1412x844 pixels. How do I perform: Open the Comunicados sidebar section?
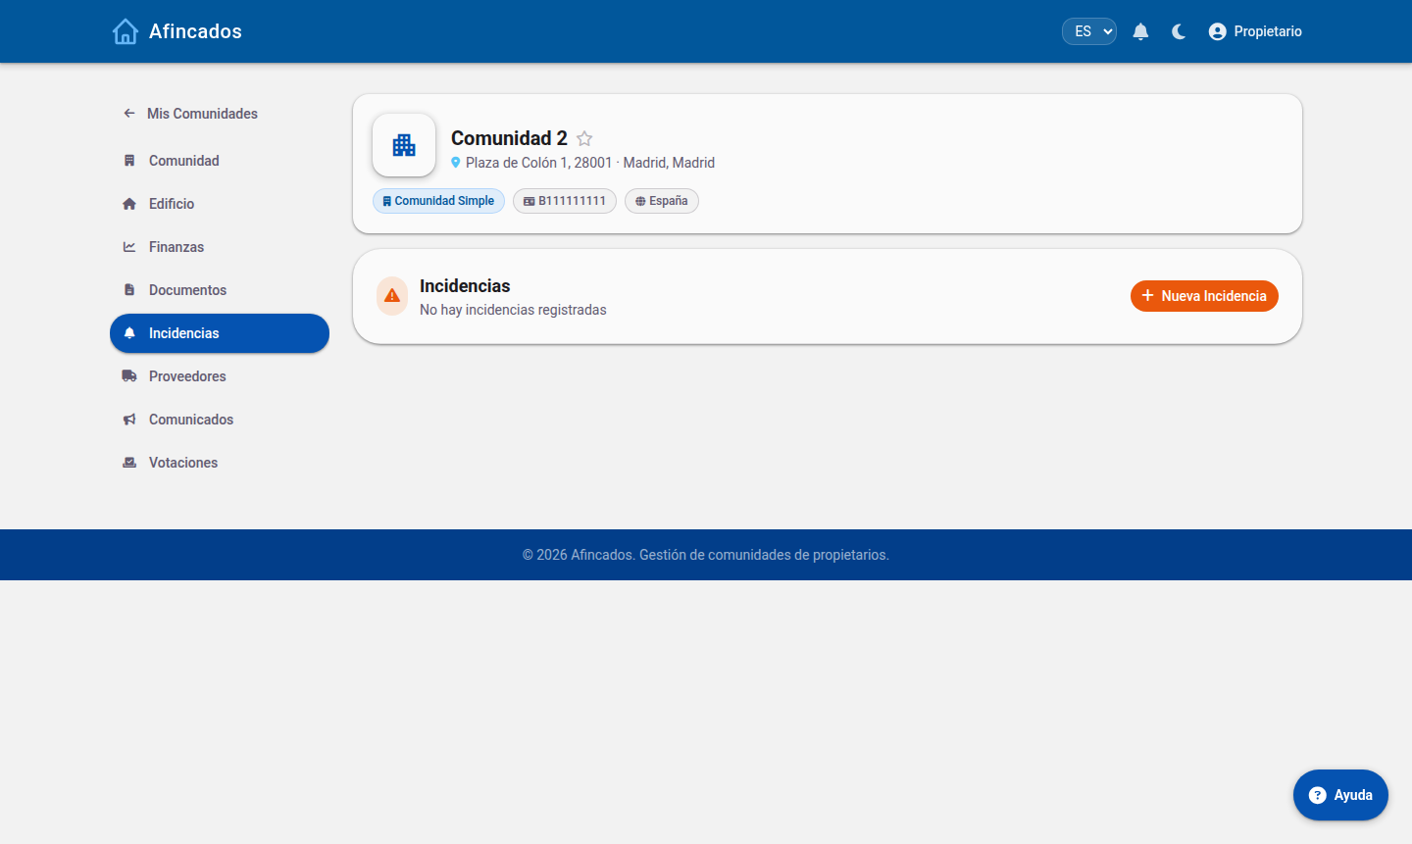click(x=220, y=420)
